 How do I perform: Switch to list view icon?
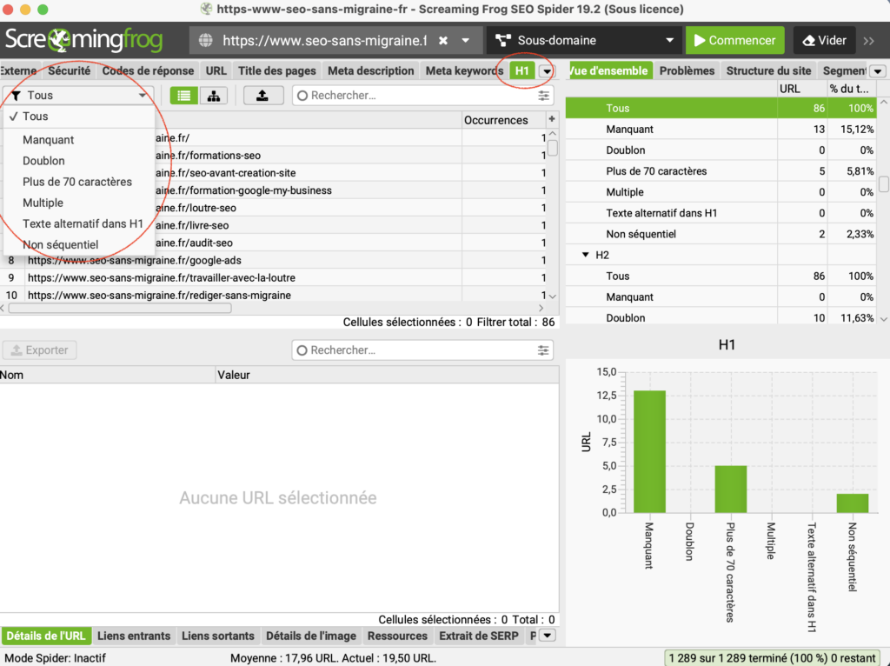184,96
